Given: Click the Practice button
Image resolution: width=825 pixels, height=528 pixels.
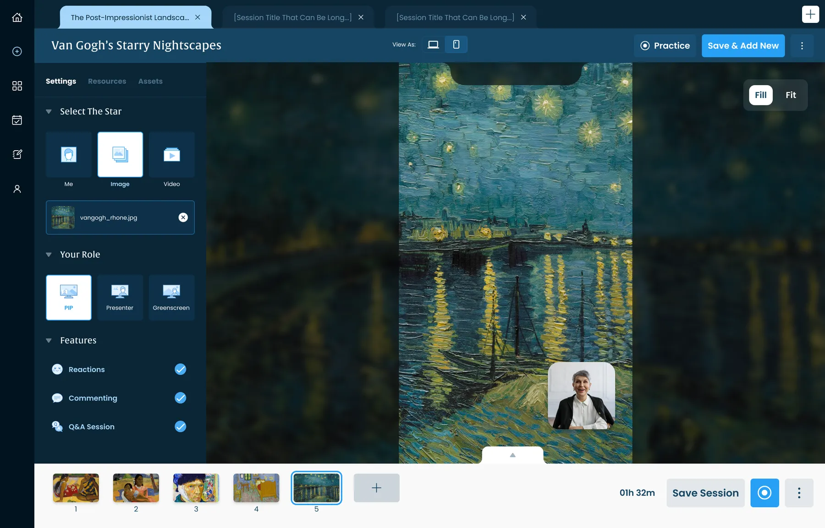Looking at the screenshot, I should click(x=665, y=46).
